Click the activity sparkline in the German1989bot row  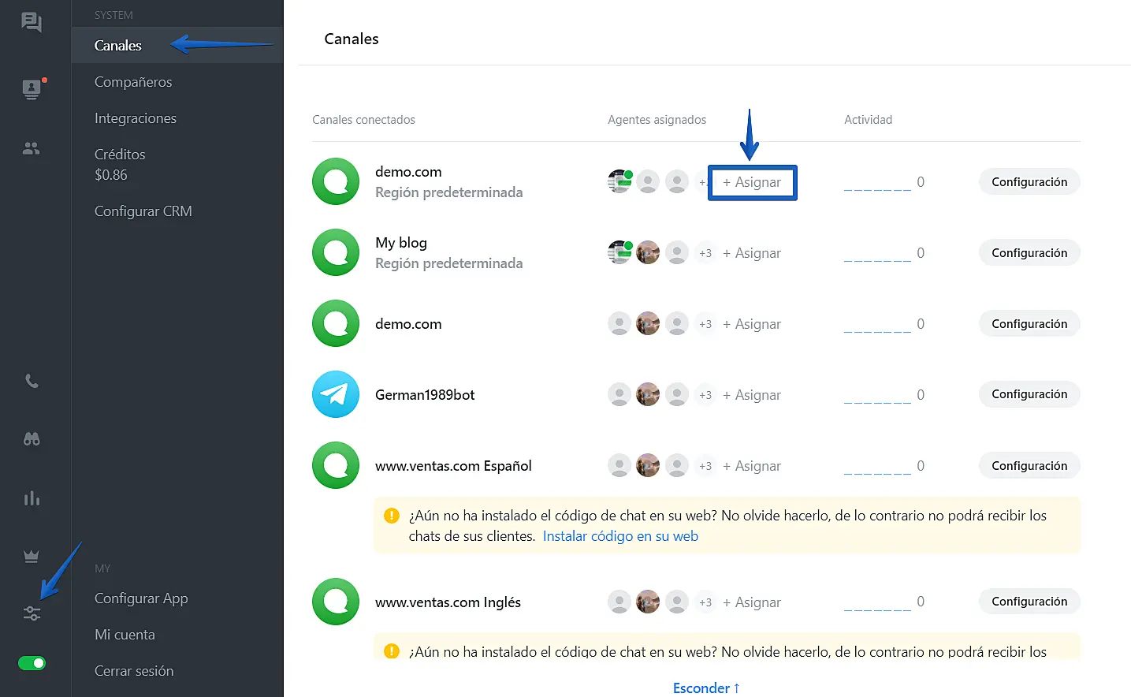[877, 401]
